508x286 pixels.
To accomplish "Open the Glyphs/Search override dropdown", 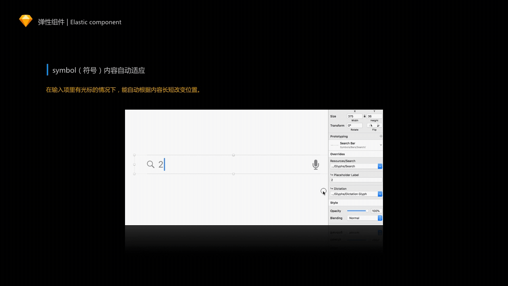I will (x=380, y=166).
